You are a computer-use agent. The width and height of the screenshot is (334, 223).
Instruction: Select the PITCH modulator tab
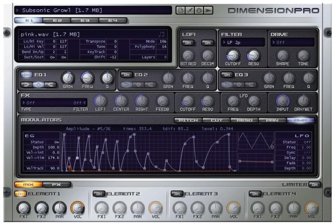188,120
